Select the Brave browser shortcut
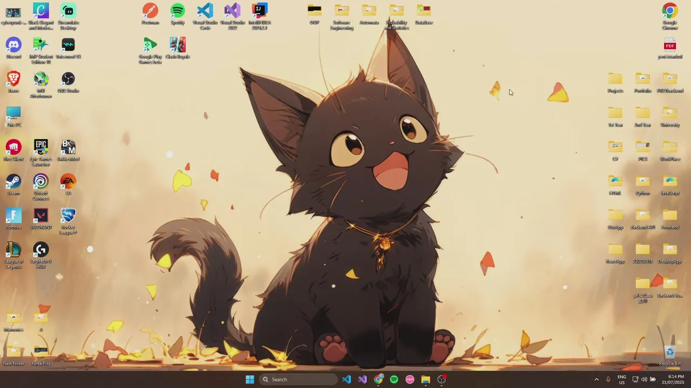The image size is (691, 388). (13, 82)
